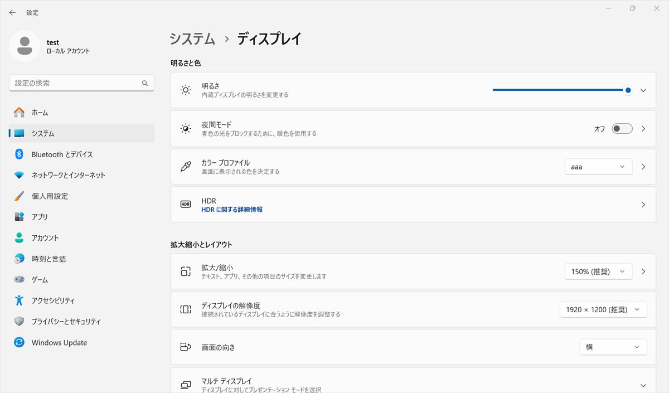This screenshot has height=393, width=669.
Task: Open the display resolution 1920 × 1200 dropdown
Action: point(603,309)
